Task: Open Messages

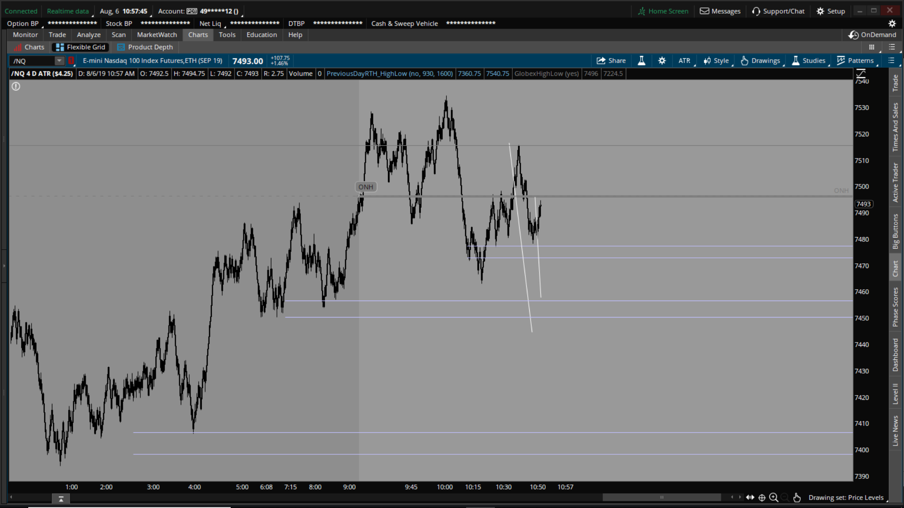Action: click(720, 11)
